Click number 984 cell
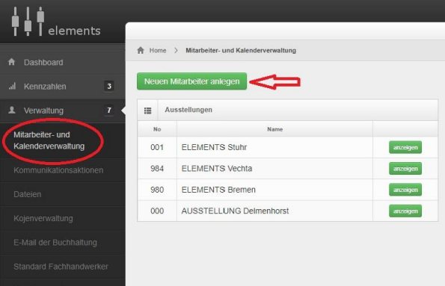The height and width of the screenshot is (286, 445). 157,169
